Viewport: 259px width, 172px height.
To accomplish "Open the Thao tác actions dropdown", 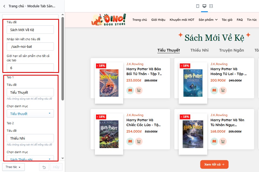I will coord(13,167).
